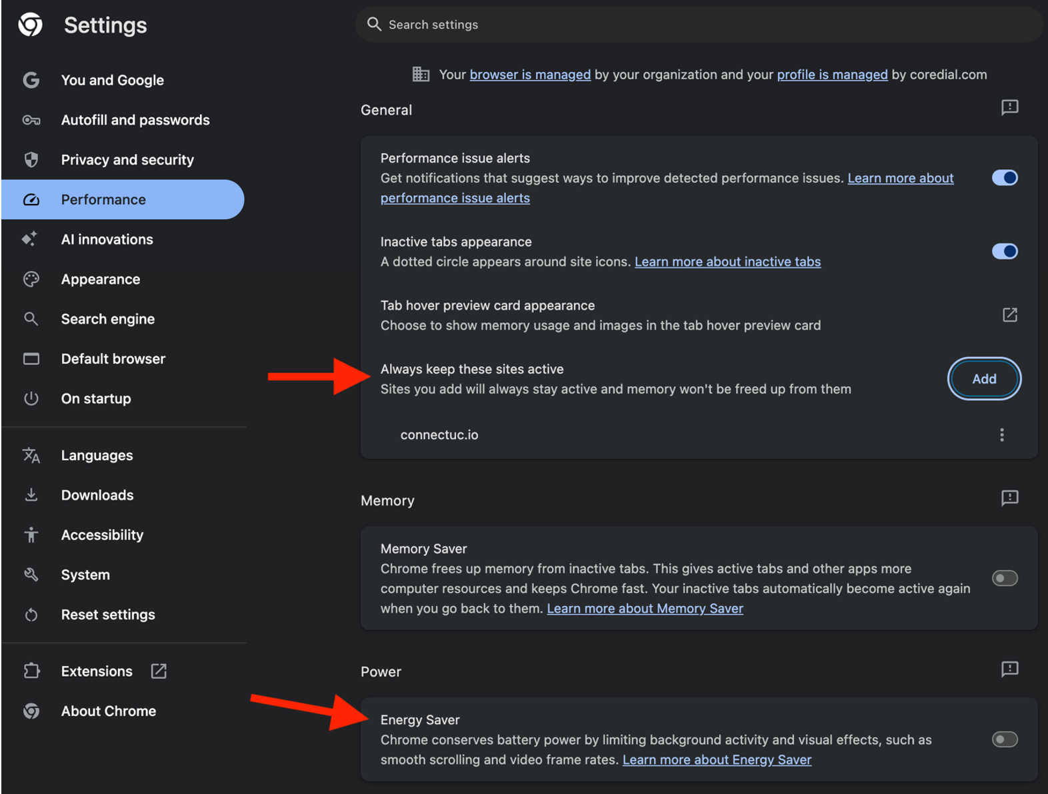Click the wrench icon for System

[31, 574]
